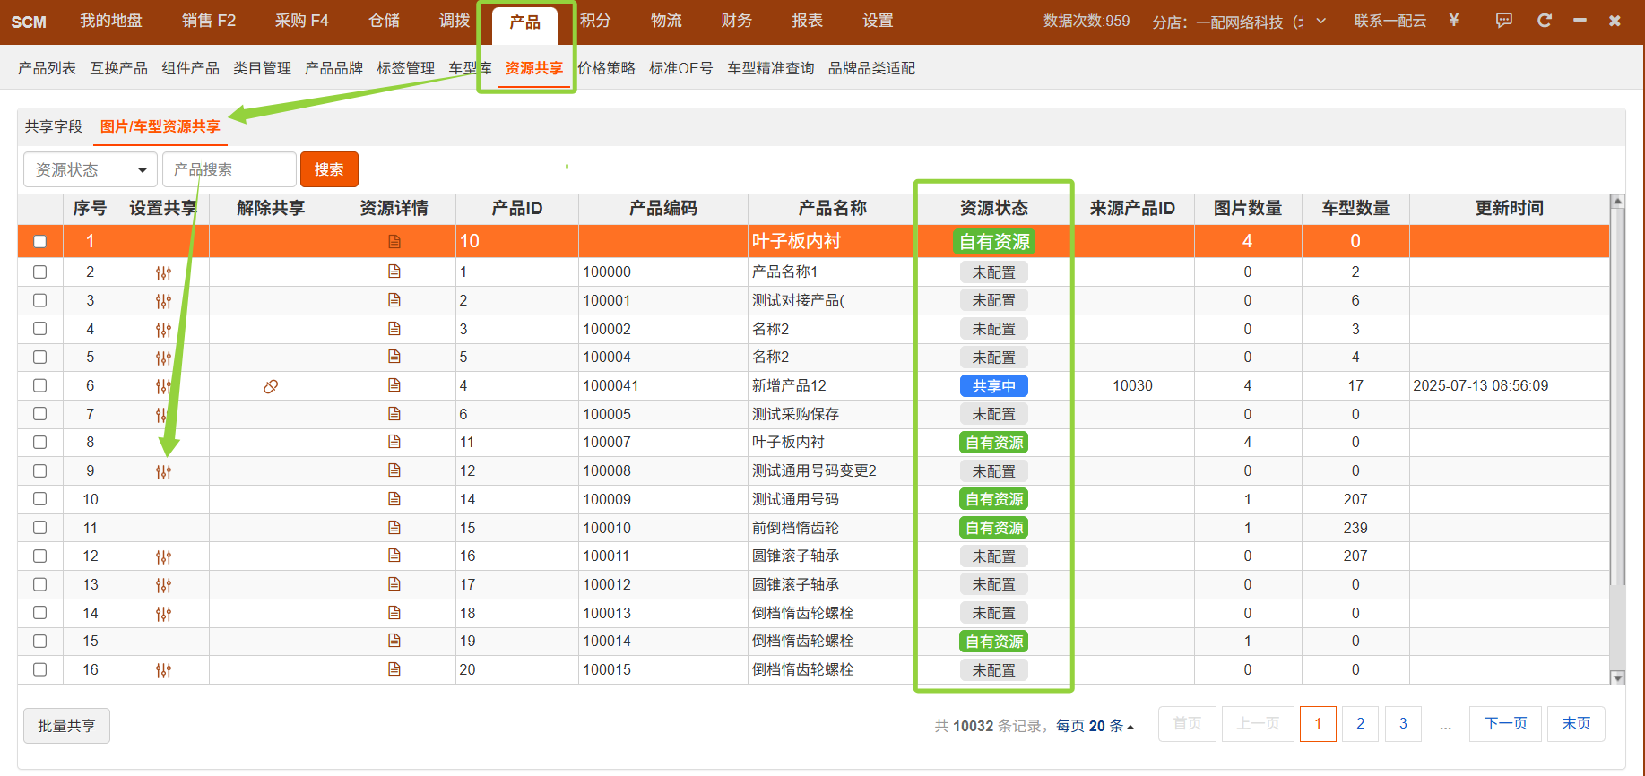1645x776 pixels.
Task: Open the 价格策略 submenu item
Action: point(606,68)
